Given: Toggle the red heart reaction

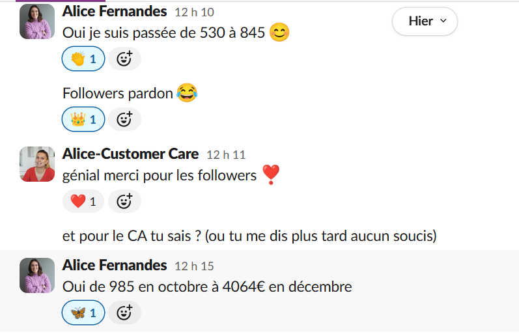Looking at the screenshot, I should (83, 201).
